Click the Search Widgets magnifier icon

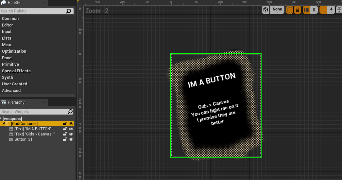click(x=70, y=112)
